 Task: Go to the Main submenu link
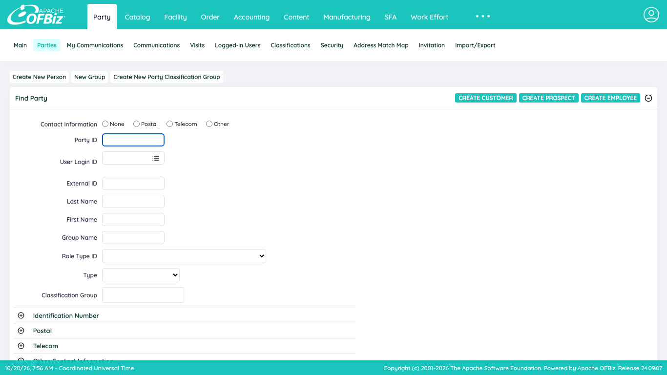click(21, 45)
